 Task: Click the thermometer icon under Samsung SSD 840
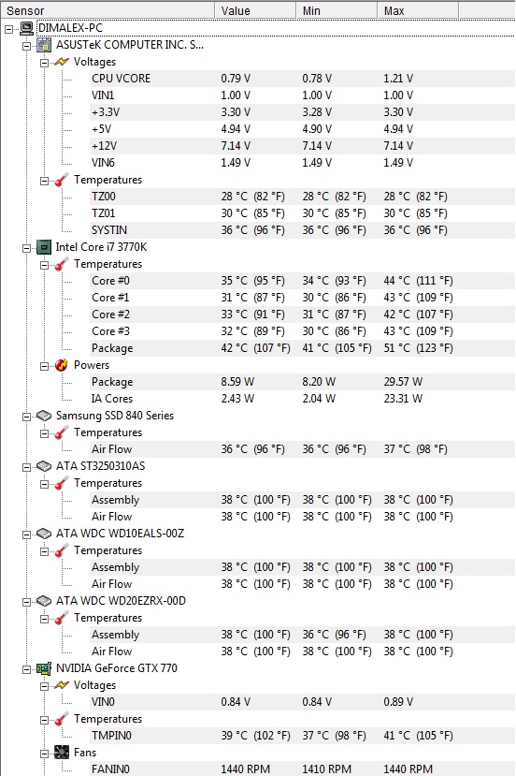pos(62,432)
